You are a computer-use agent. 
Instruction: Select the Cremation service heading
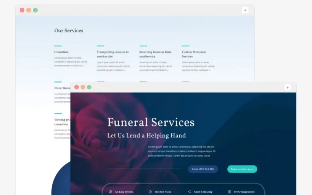[61, 52]
